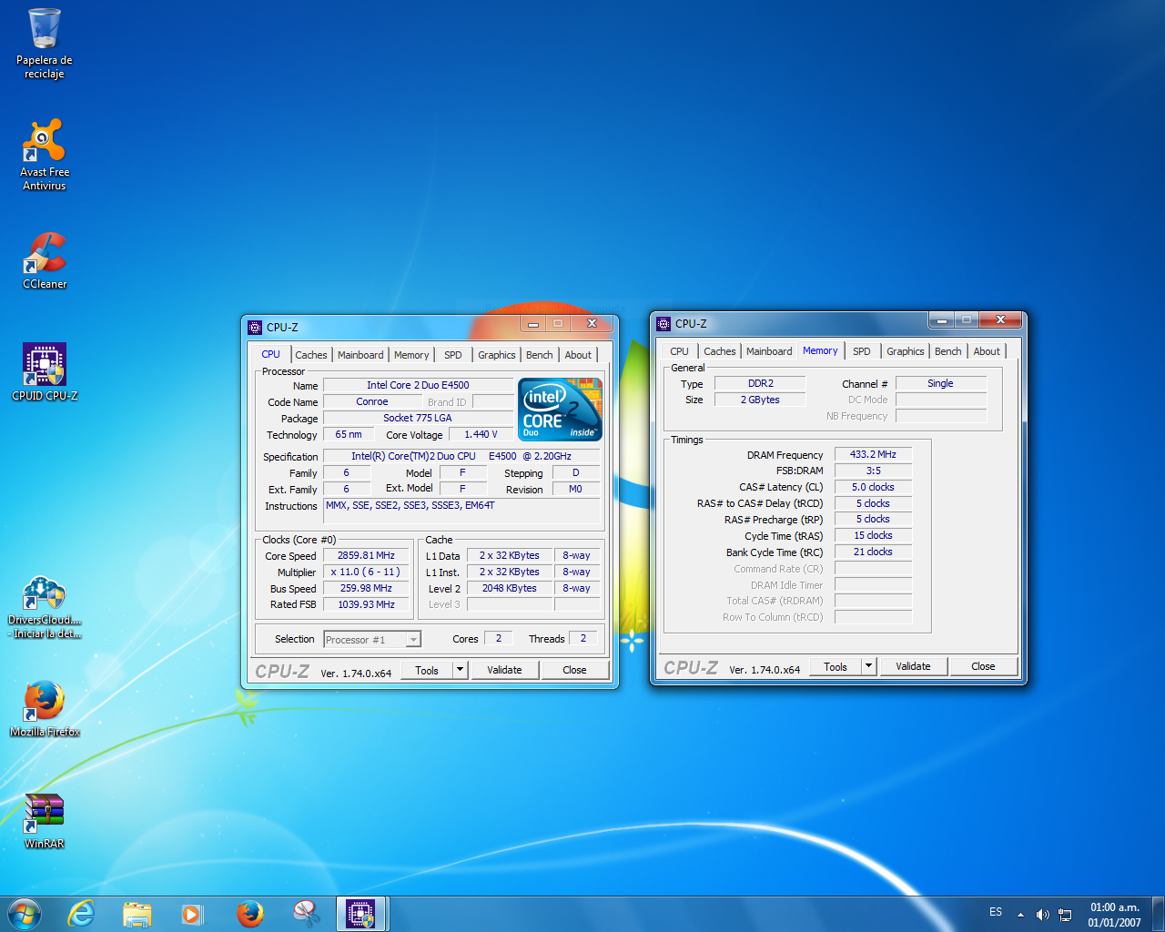Click Tools button in Memory window
This screenshot has width=1165, height=932.
pos(836,666)
